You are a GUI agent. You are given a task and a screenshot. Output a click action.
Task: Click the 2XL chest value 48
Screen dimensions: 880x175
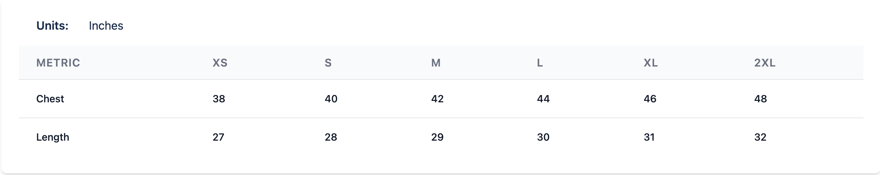[760, 99]
